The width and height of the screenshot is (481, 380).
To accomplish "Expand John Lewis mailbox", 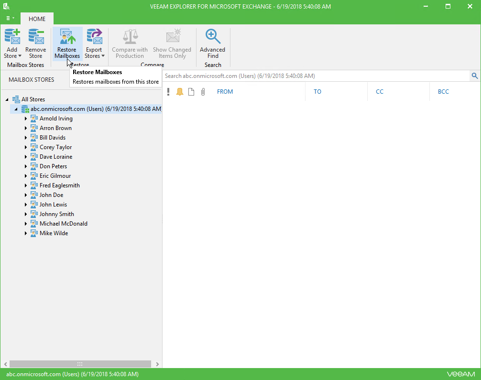I will [x=26, y=204].
